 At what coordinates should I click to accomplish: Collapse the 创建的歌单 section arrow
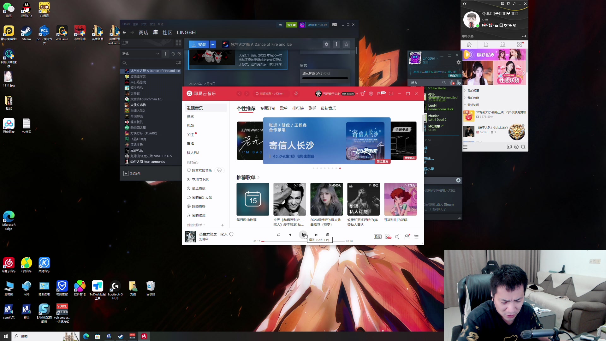[x=204, y=225]
